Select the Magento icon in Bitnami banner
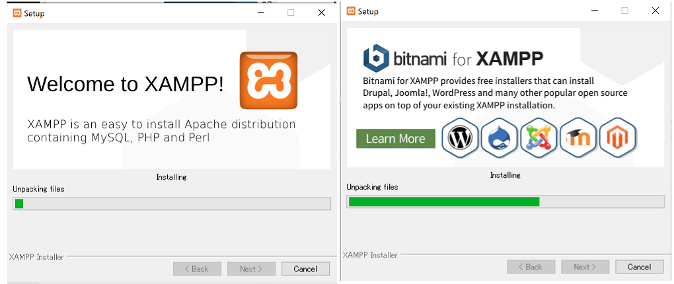The height and width of the screenshot is (284, 674). tap(617, 138)
